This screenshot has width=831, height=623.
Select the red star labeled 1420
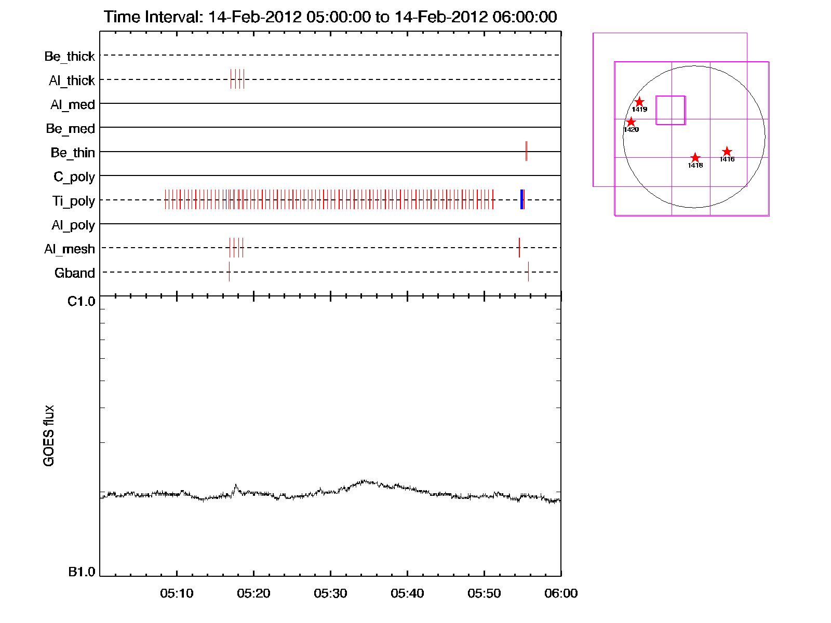(x=631, y=122)
